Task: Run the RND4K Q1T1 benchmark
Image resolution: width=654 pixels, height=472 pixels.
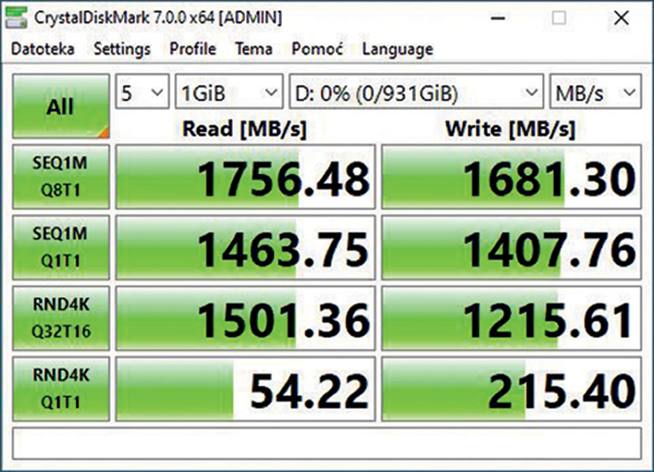Action: 61,389
